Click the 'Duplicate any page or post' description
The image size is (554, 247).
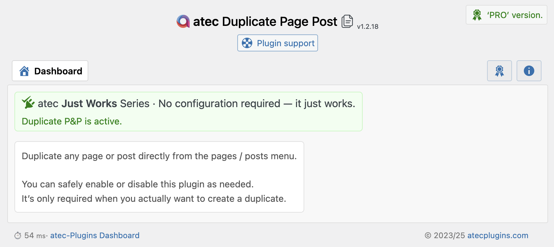[159, 156]
